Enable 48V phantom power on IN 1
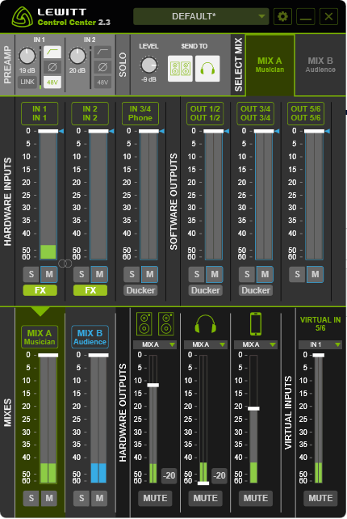This screenshot has height=519, width=347. (x=52, y=82)
